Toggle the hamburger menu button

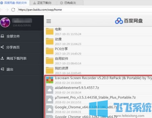click(49, 21)
